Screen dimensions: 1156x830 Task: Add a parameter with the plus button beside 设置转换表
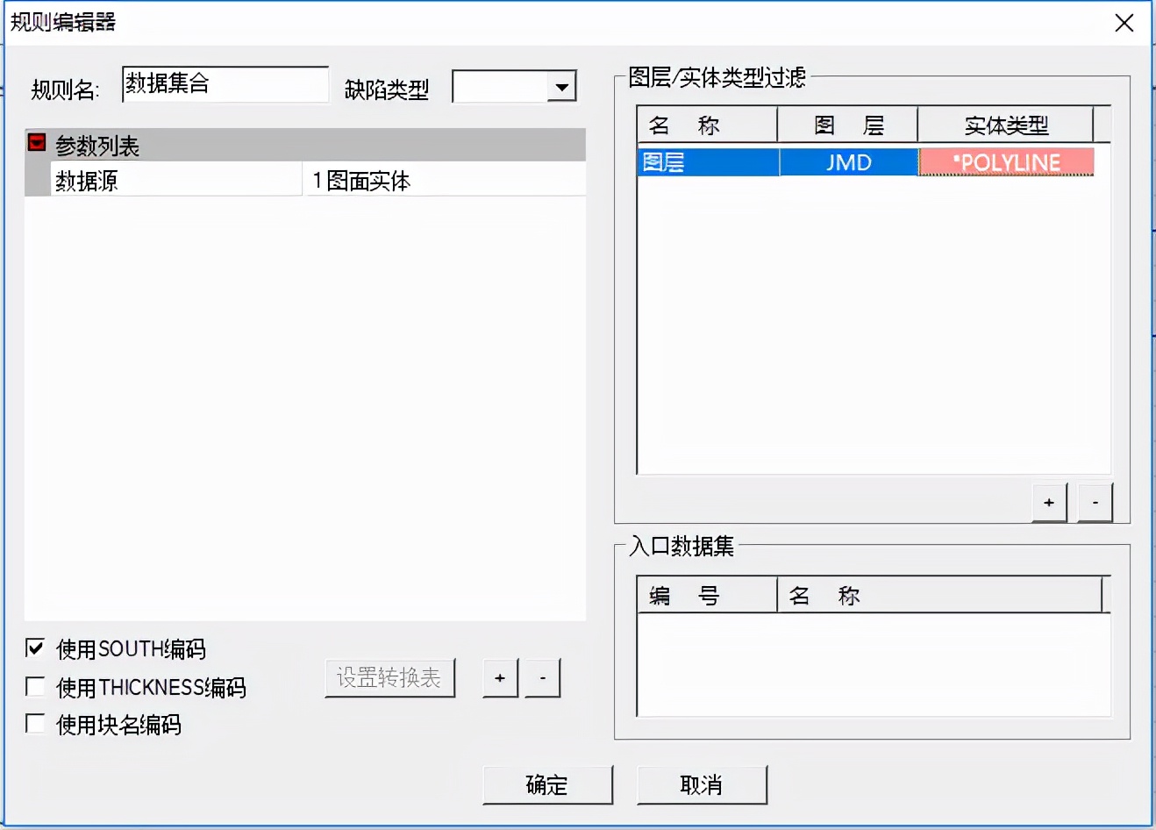500,678
